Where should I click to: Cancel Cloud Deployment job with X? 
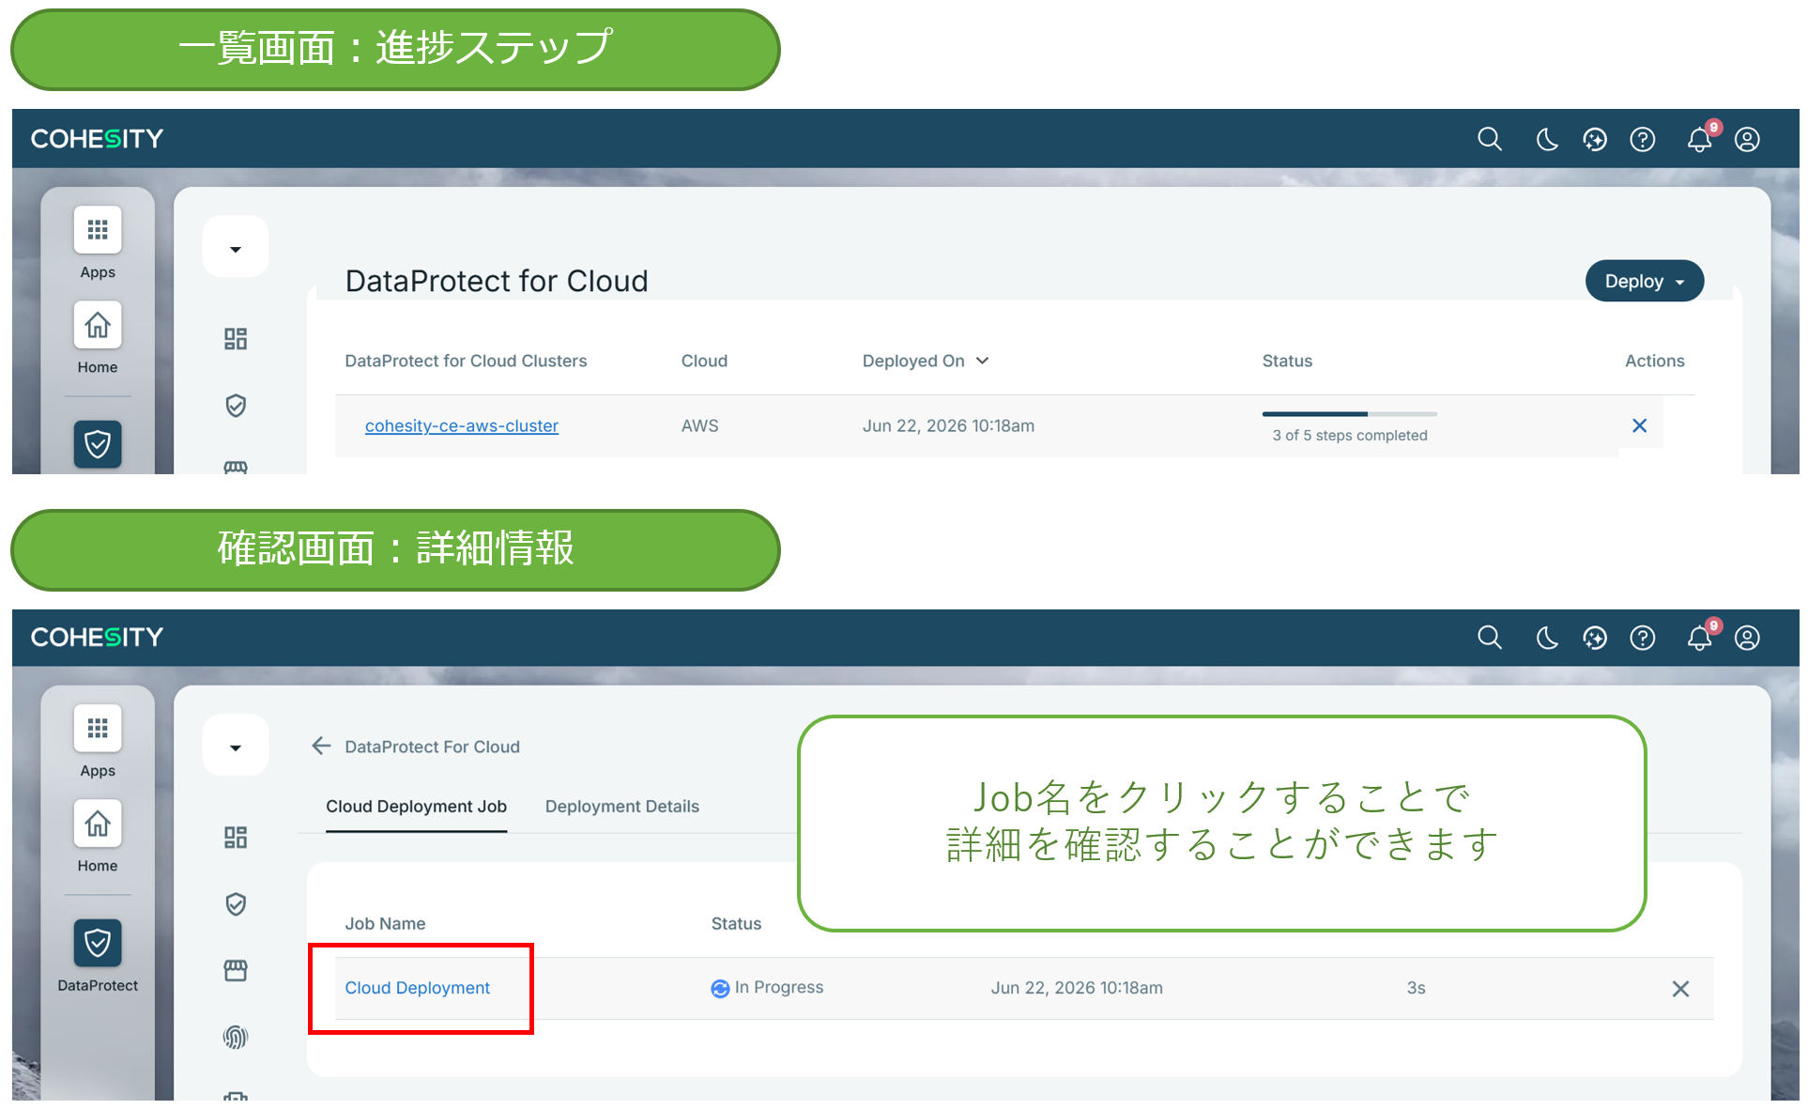coord(1681,989)
